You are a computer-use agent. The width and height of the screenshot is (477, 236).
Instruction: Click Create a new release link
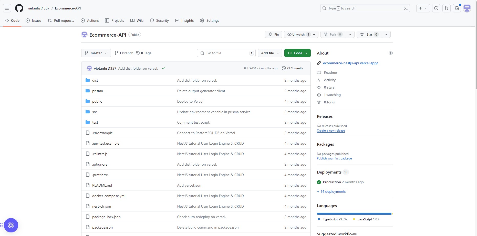(331, 131)
